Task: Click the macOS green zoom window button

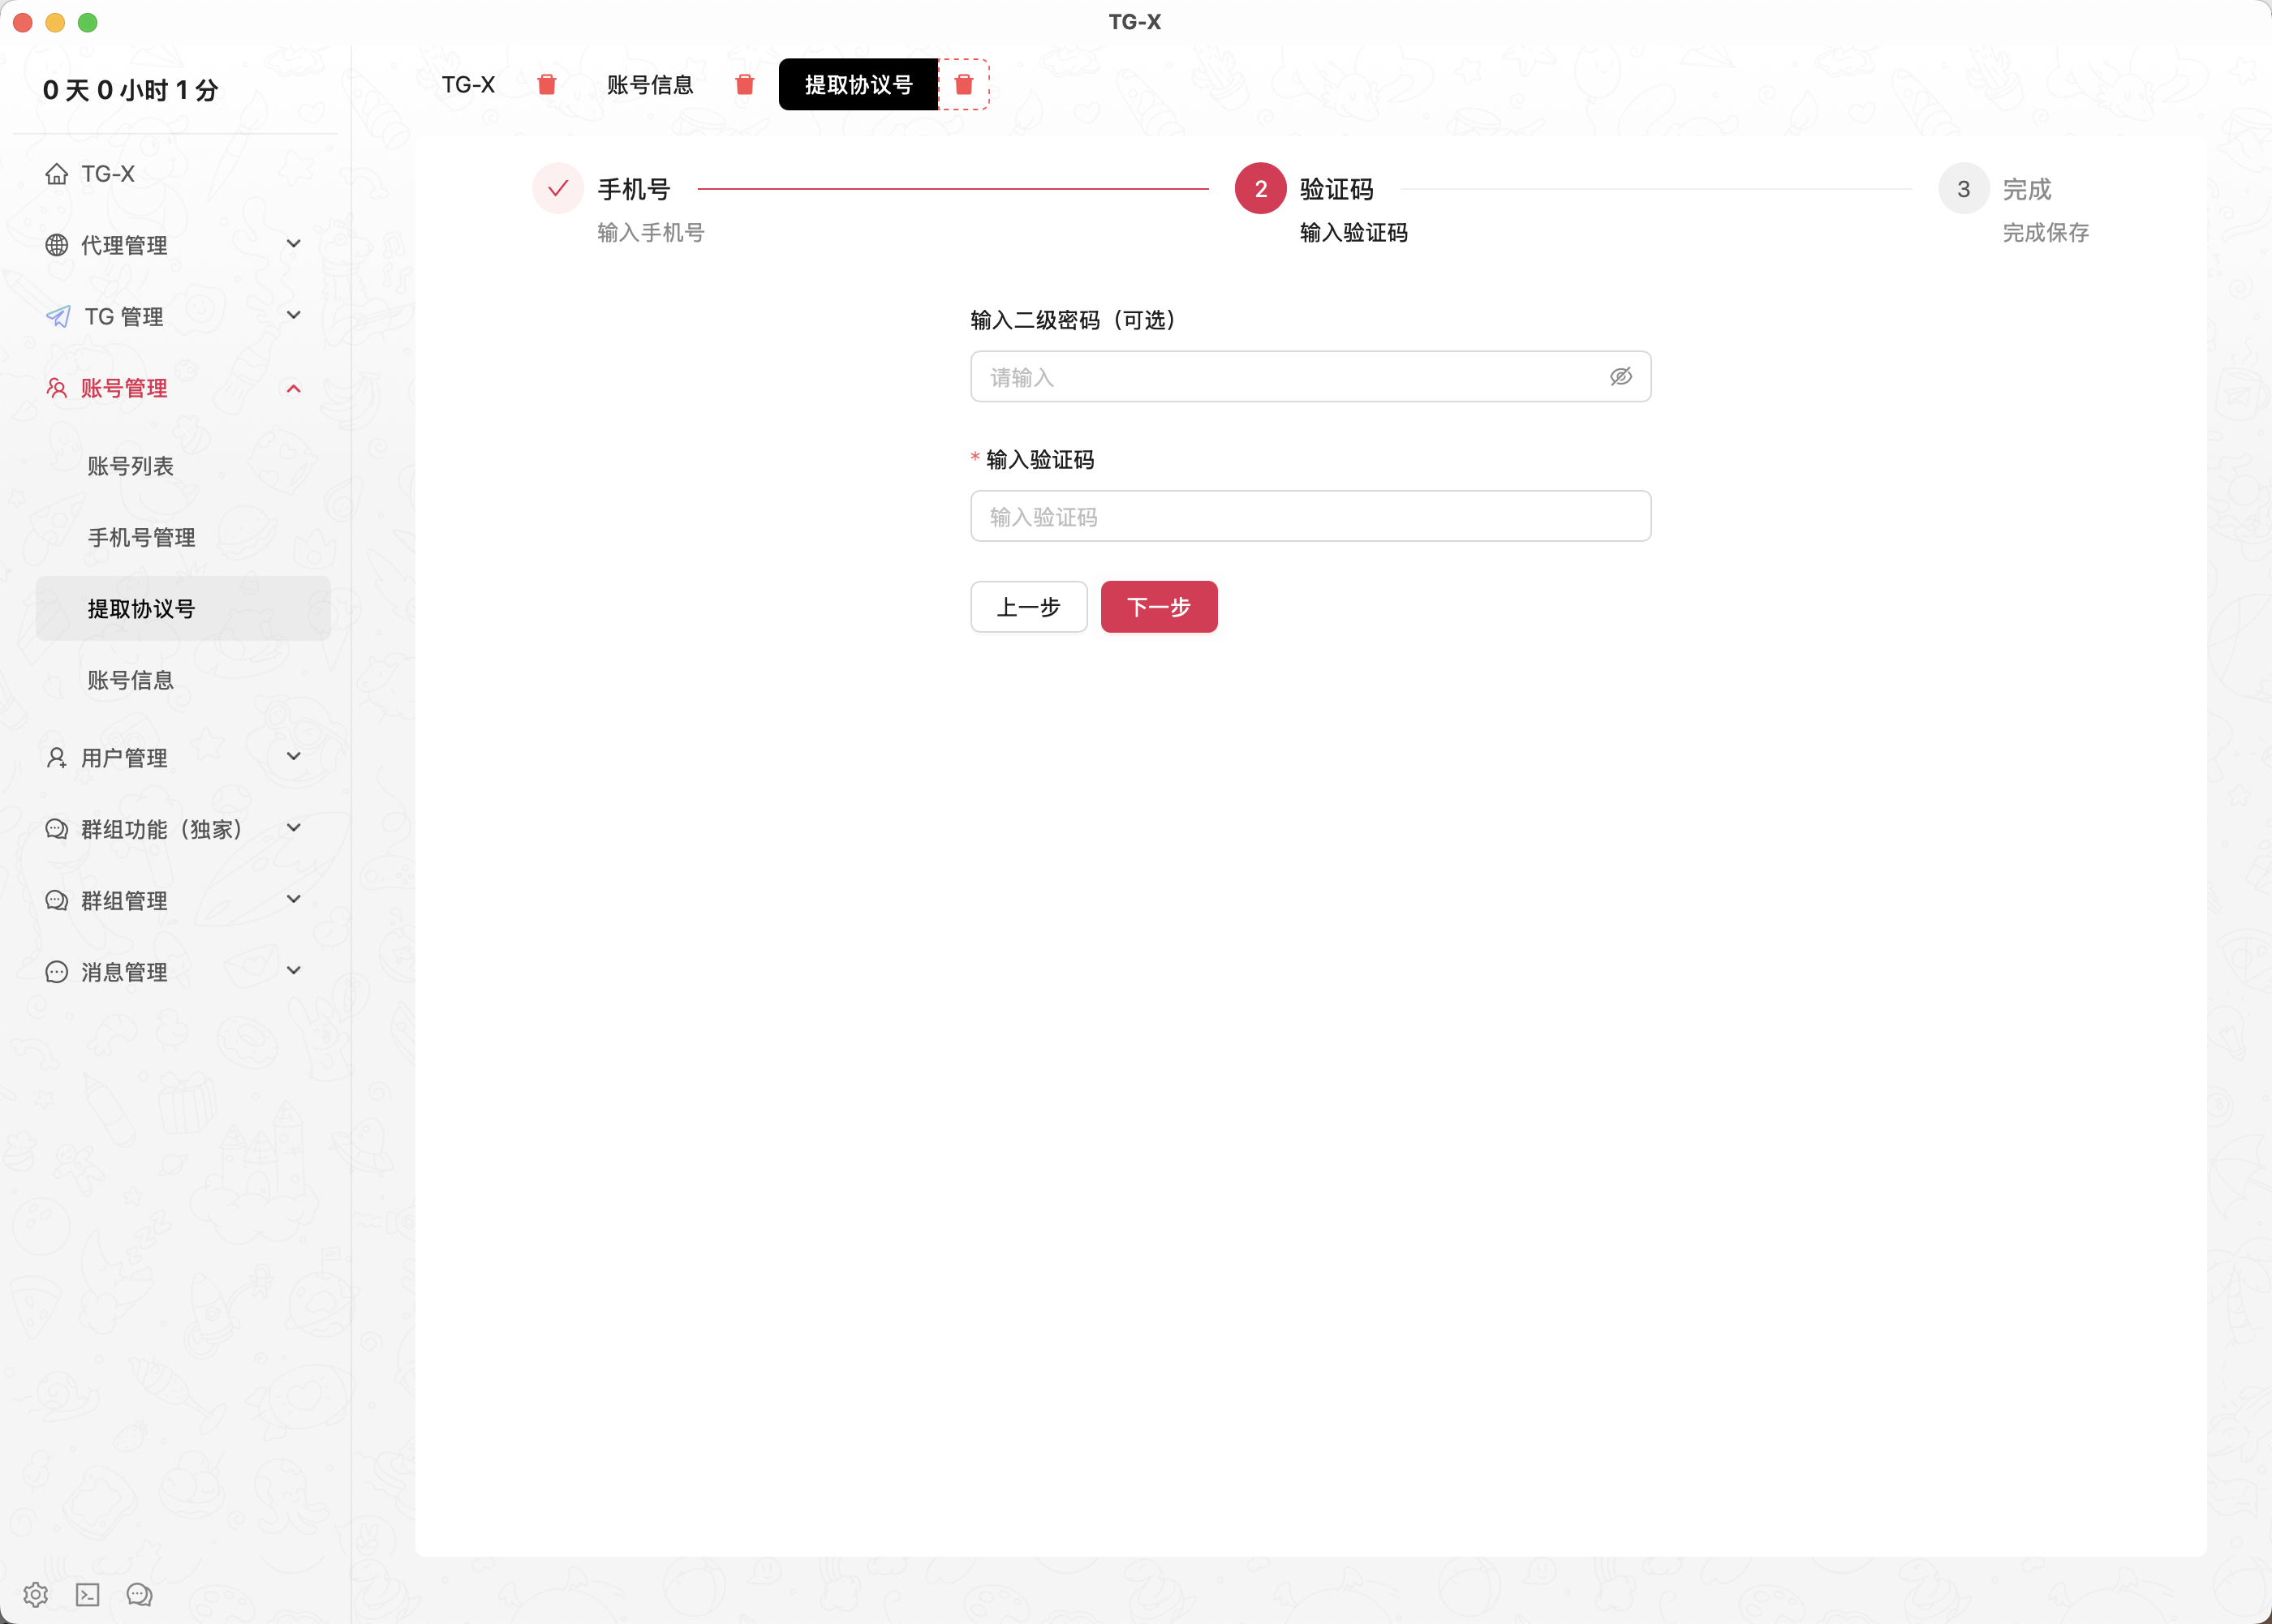Action: [88, 22]
